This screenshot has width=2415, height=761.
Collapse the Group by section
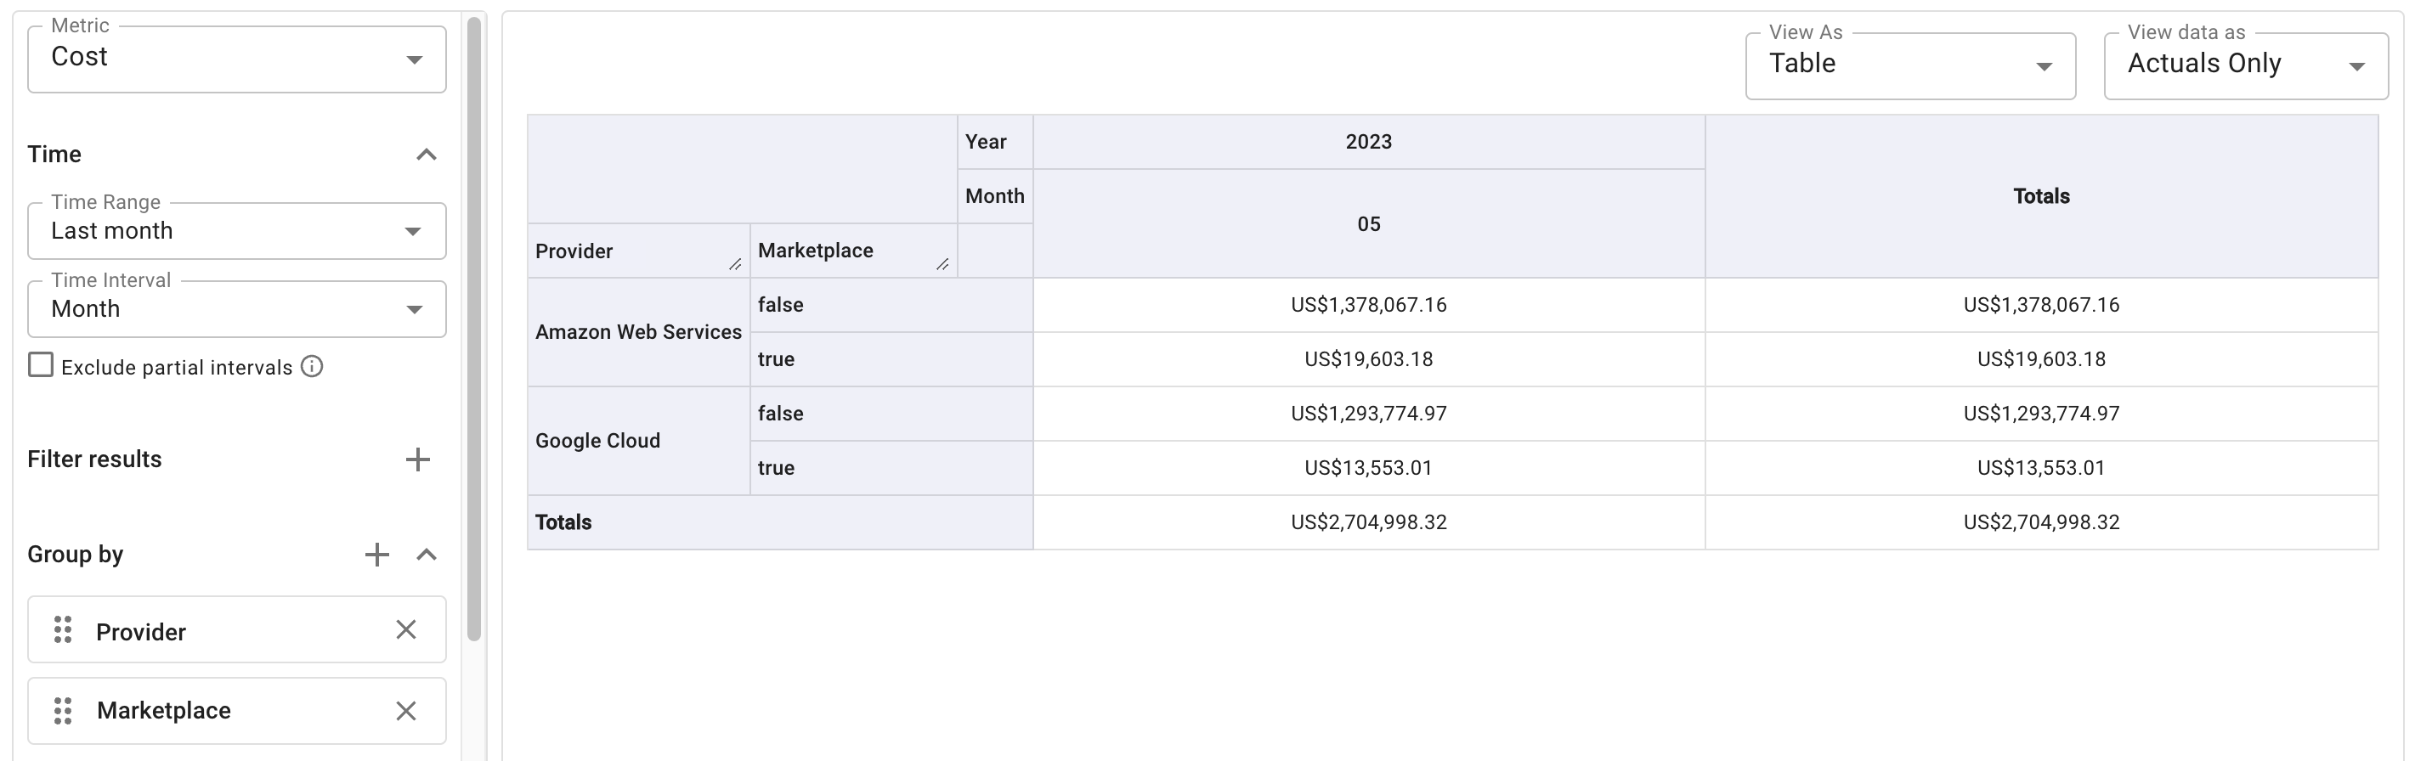427,554
